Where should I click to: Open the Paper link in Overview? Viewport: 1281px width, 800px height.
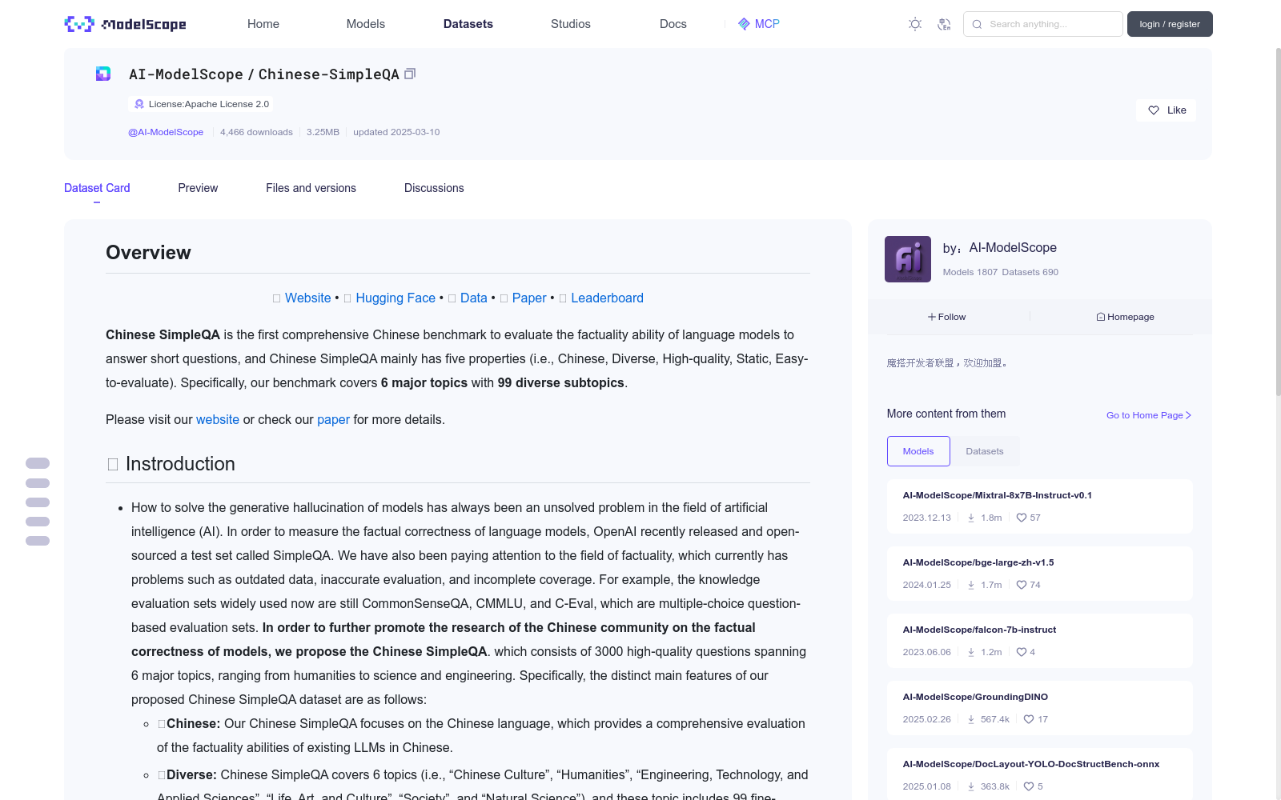pos(529,298)
